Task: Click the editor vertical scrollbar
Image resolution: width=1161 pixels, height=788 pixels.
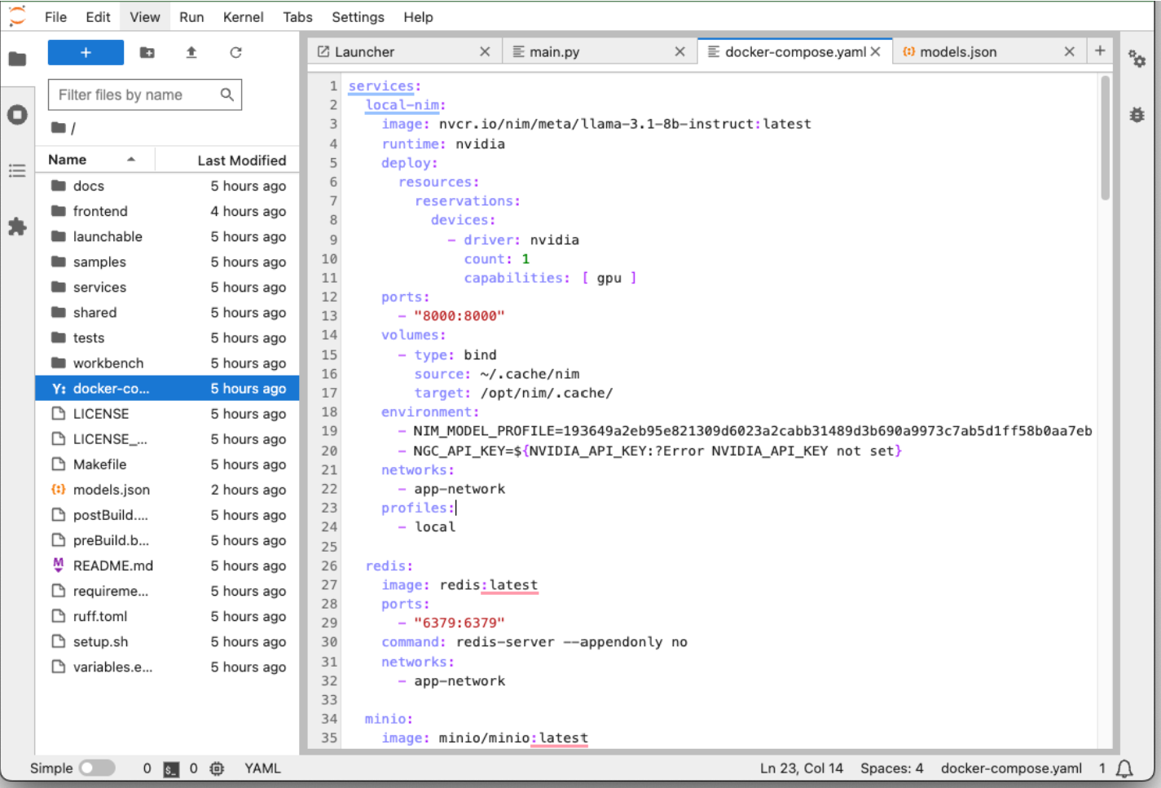Action: click(x=1105, y=139)
